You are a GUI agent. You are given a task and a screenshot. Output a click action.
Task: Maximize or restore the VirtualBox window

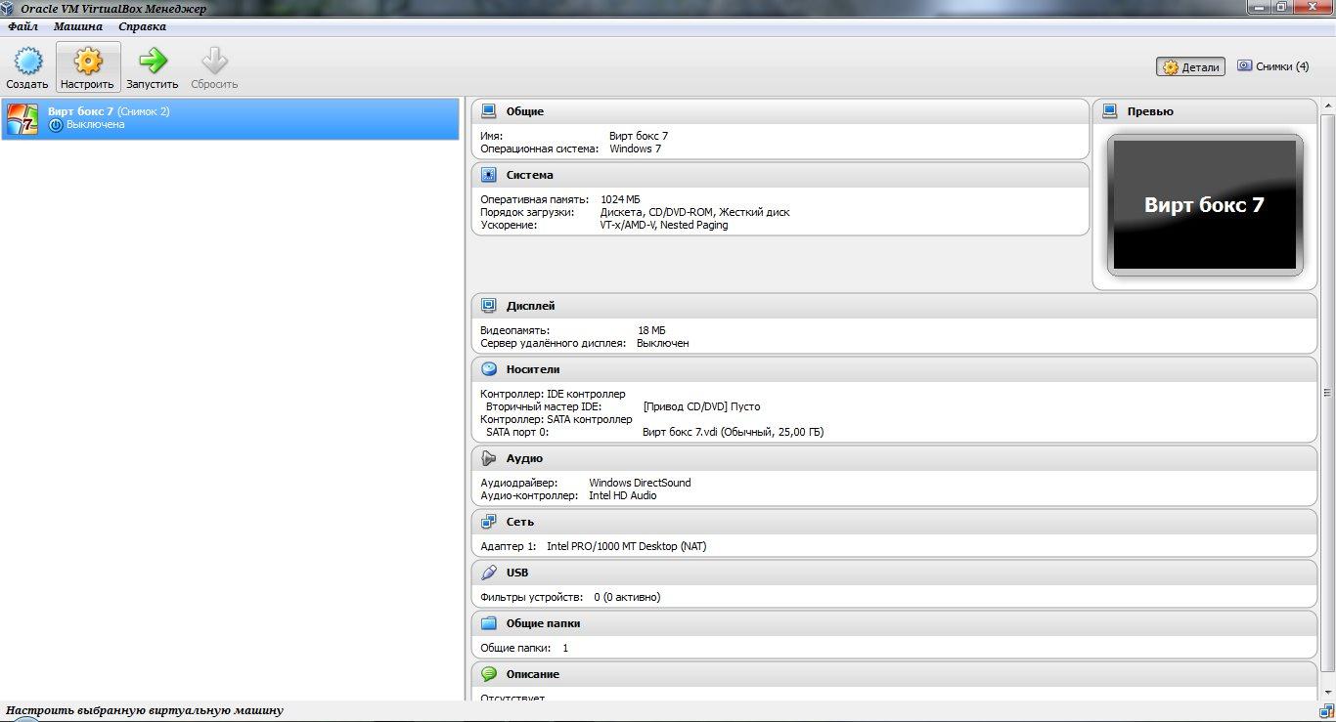pos(1282,7)
